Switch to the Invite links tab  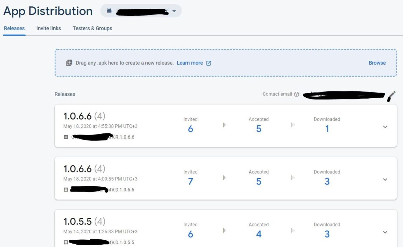point(48,28)
